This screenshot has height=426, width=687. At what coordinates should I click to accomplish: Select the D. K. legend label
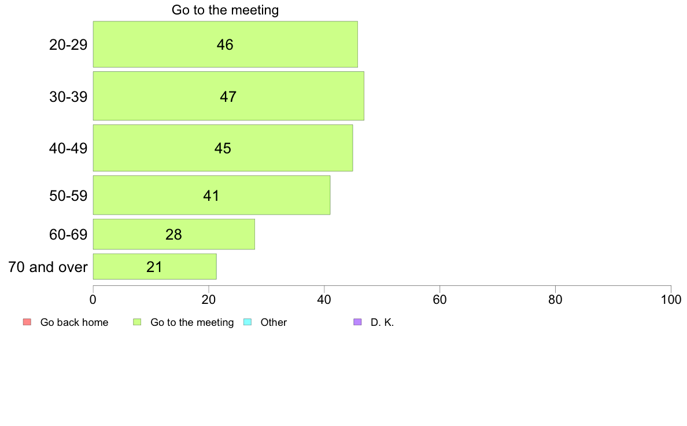(382, 322)
